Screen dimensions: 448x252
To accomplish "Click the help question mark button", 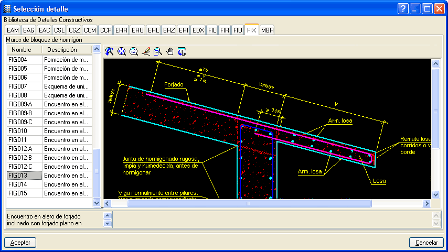I will click(x=403, y=8).
